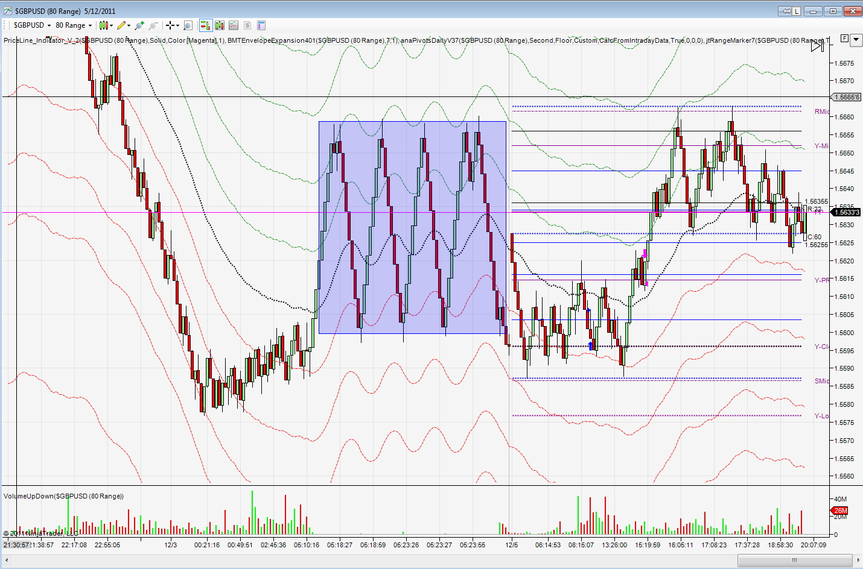Image resolution: width=863 pixels, height=569 pixels.
Task: Click the zoom frame magnifier icon
Action: pyautogui.click(x=188, y=25)
